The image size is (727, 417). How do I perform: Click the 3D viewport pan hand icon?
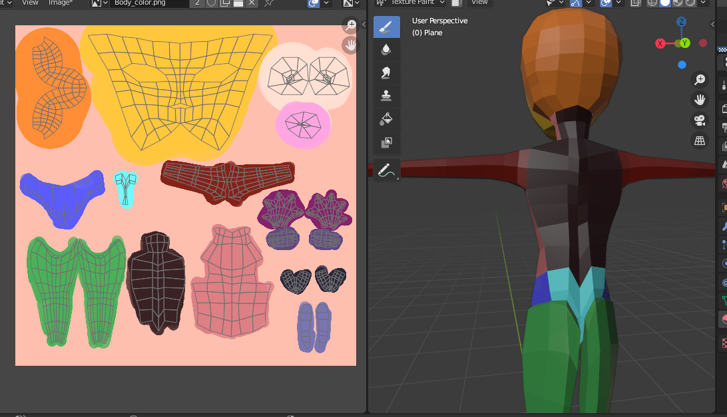tap(700, 100)
